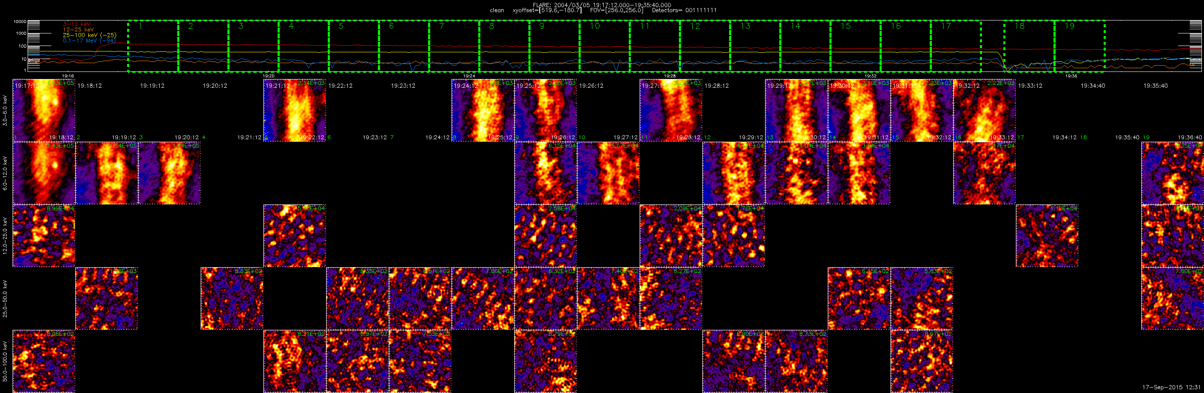The image size is (1204, 393).
Task: Select light curve interval box 16
Action: pyautogui.click(x=906, y=46)
